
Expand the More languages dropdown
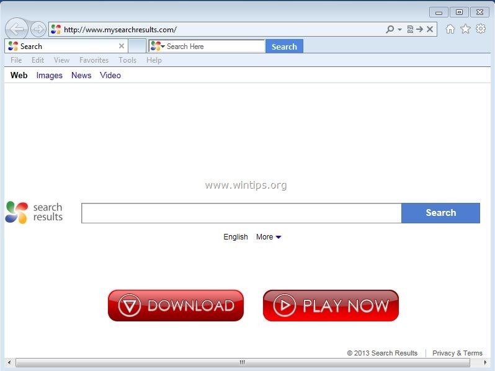[x=269, y=237]
